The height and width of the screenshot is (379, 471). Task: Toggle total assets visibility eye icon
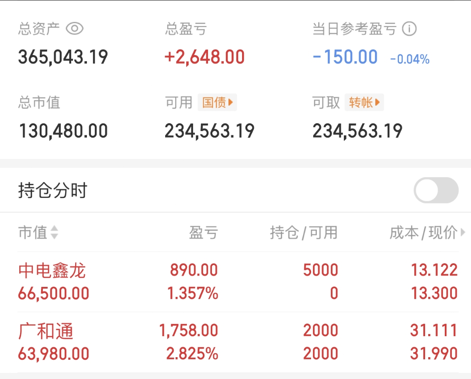[75, 29]
